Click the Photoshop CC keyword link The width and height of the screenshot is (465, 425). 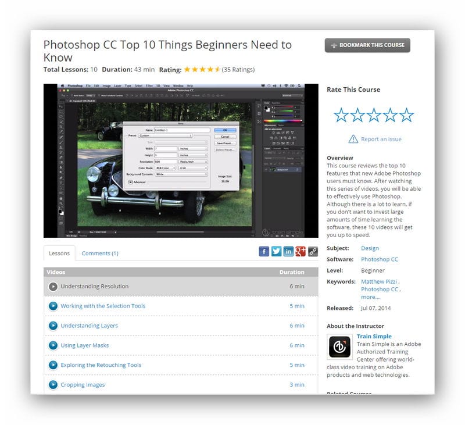380,289
